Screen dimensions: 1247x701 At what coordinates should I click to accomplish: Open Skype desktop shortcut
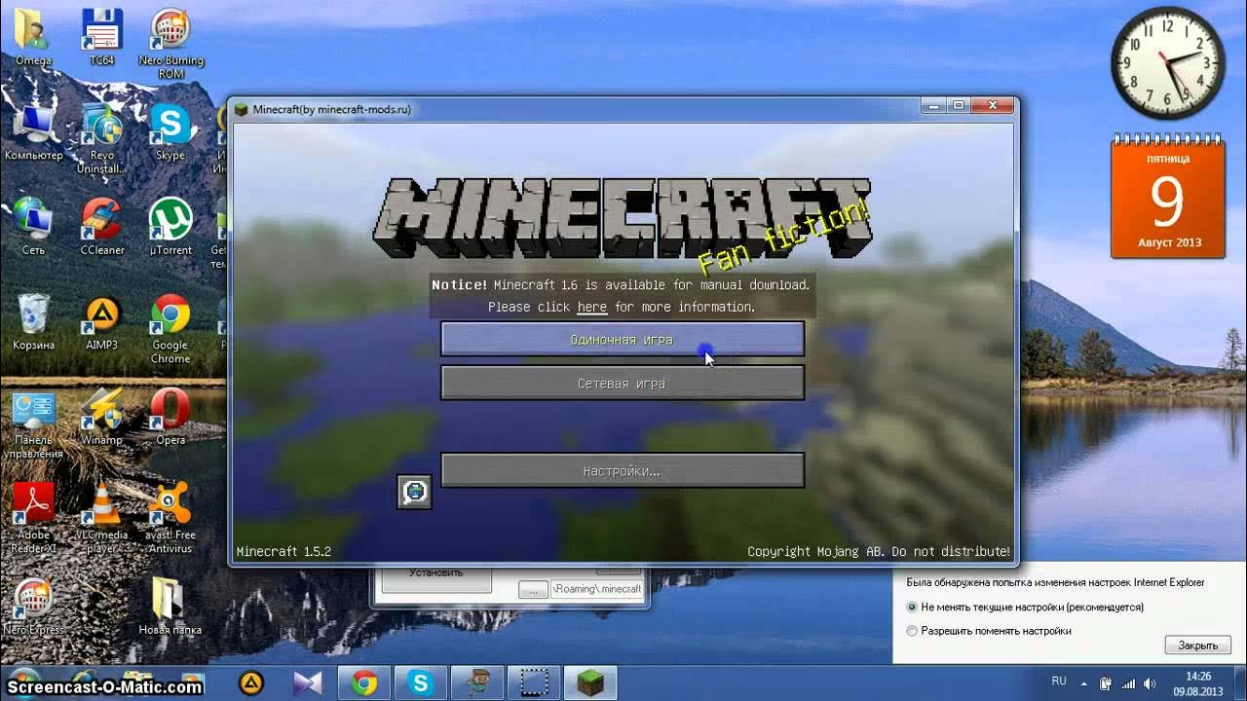point(170,131)
